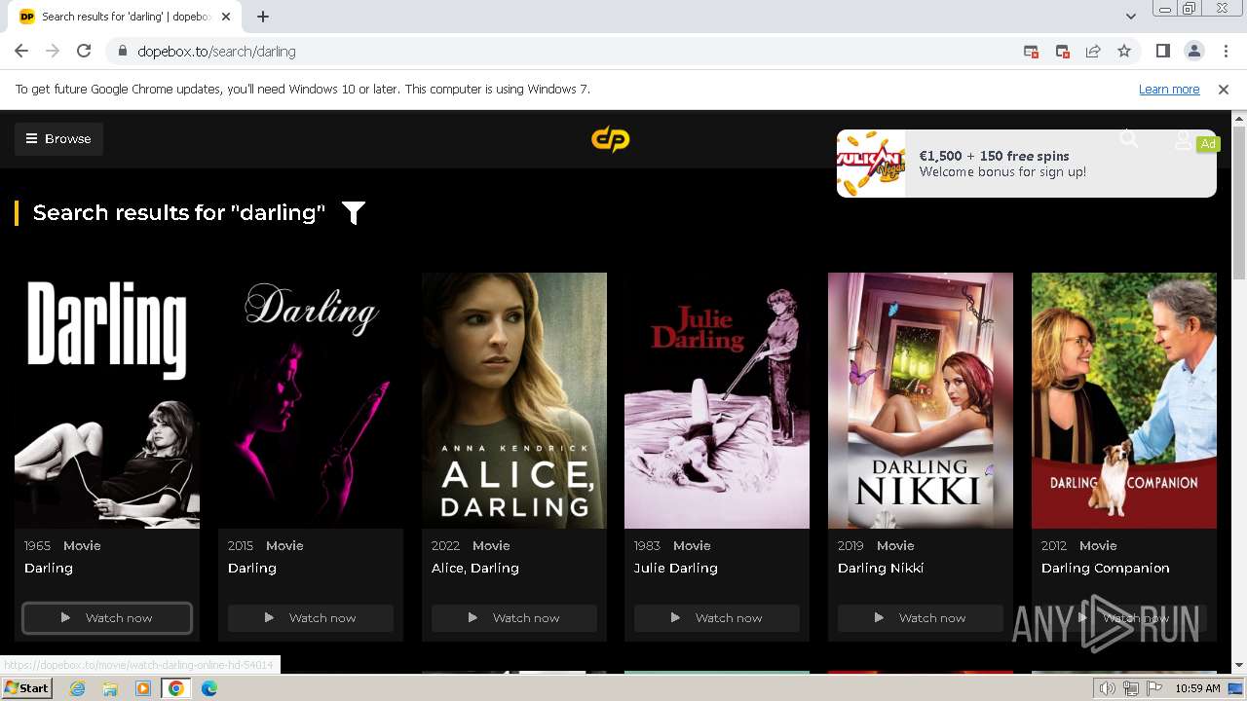Click the green Ad label badge
This screenshot has height=701, width=1247.
1208,143
